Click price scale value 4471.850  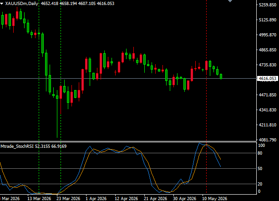[268, 95]
